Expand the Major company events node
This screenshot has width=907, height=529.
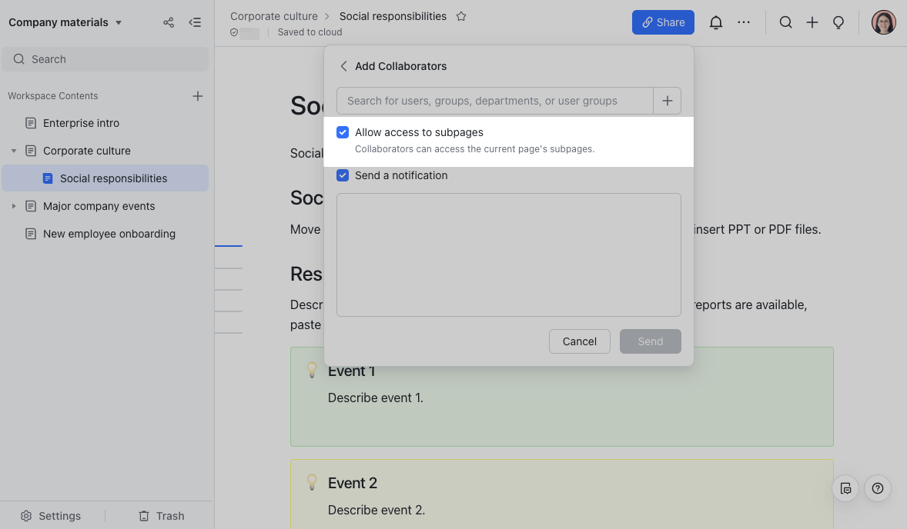[x=14, y=206]
